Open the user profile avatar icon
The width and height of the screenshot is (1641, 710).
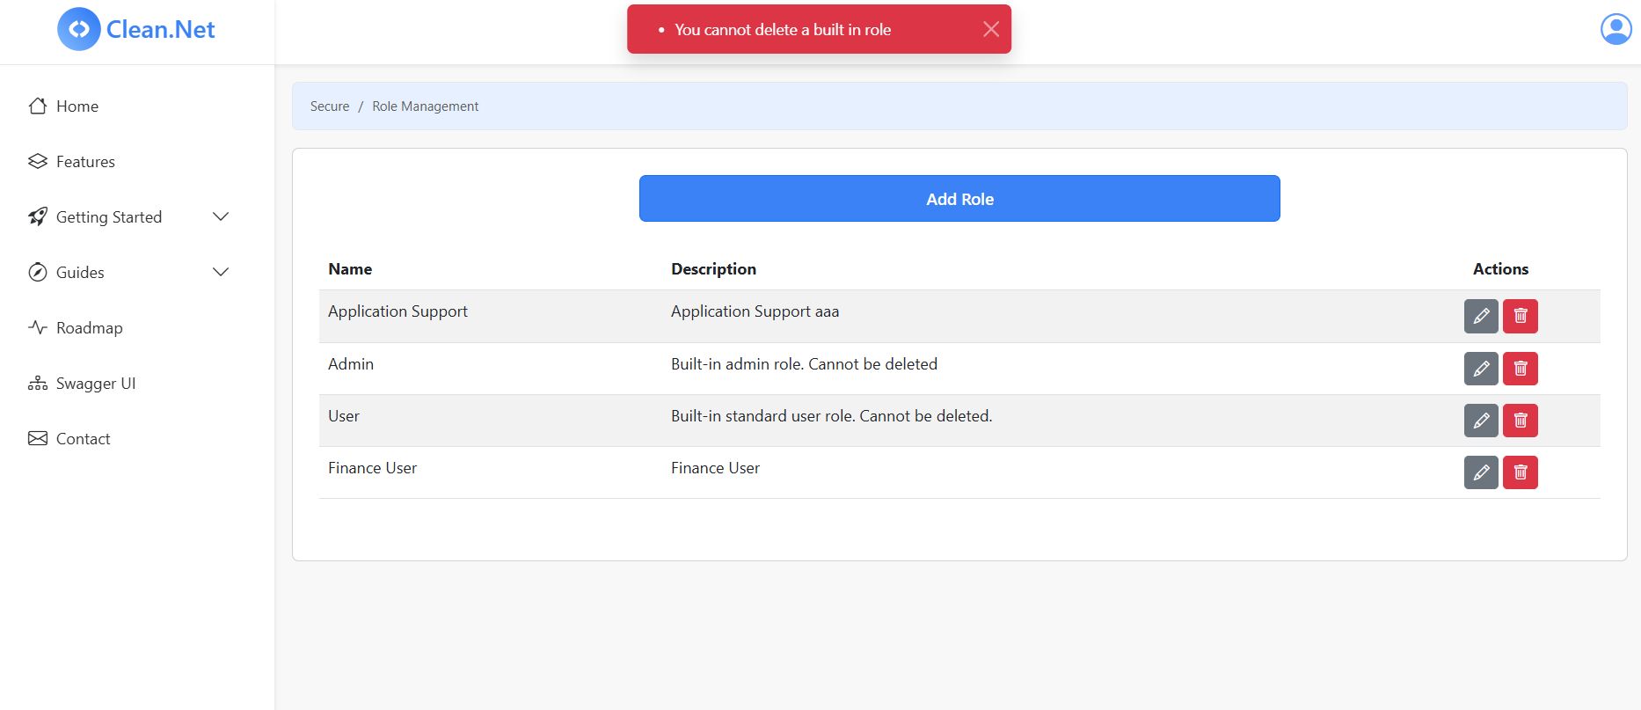(x=1615, y=29)
